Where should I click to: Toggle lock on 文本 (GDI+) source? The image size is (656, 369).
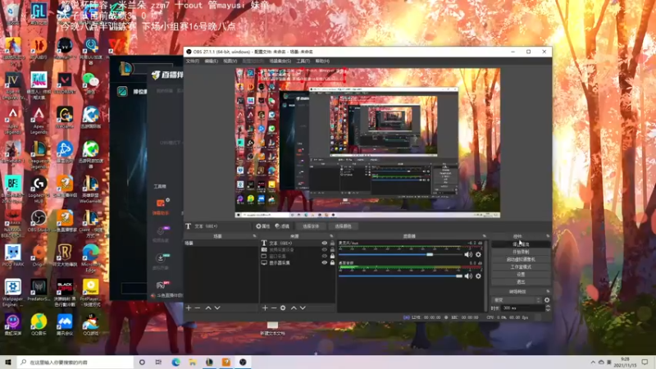(332, 243)
